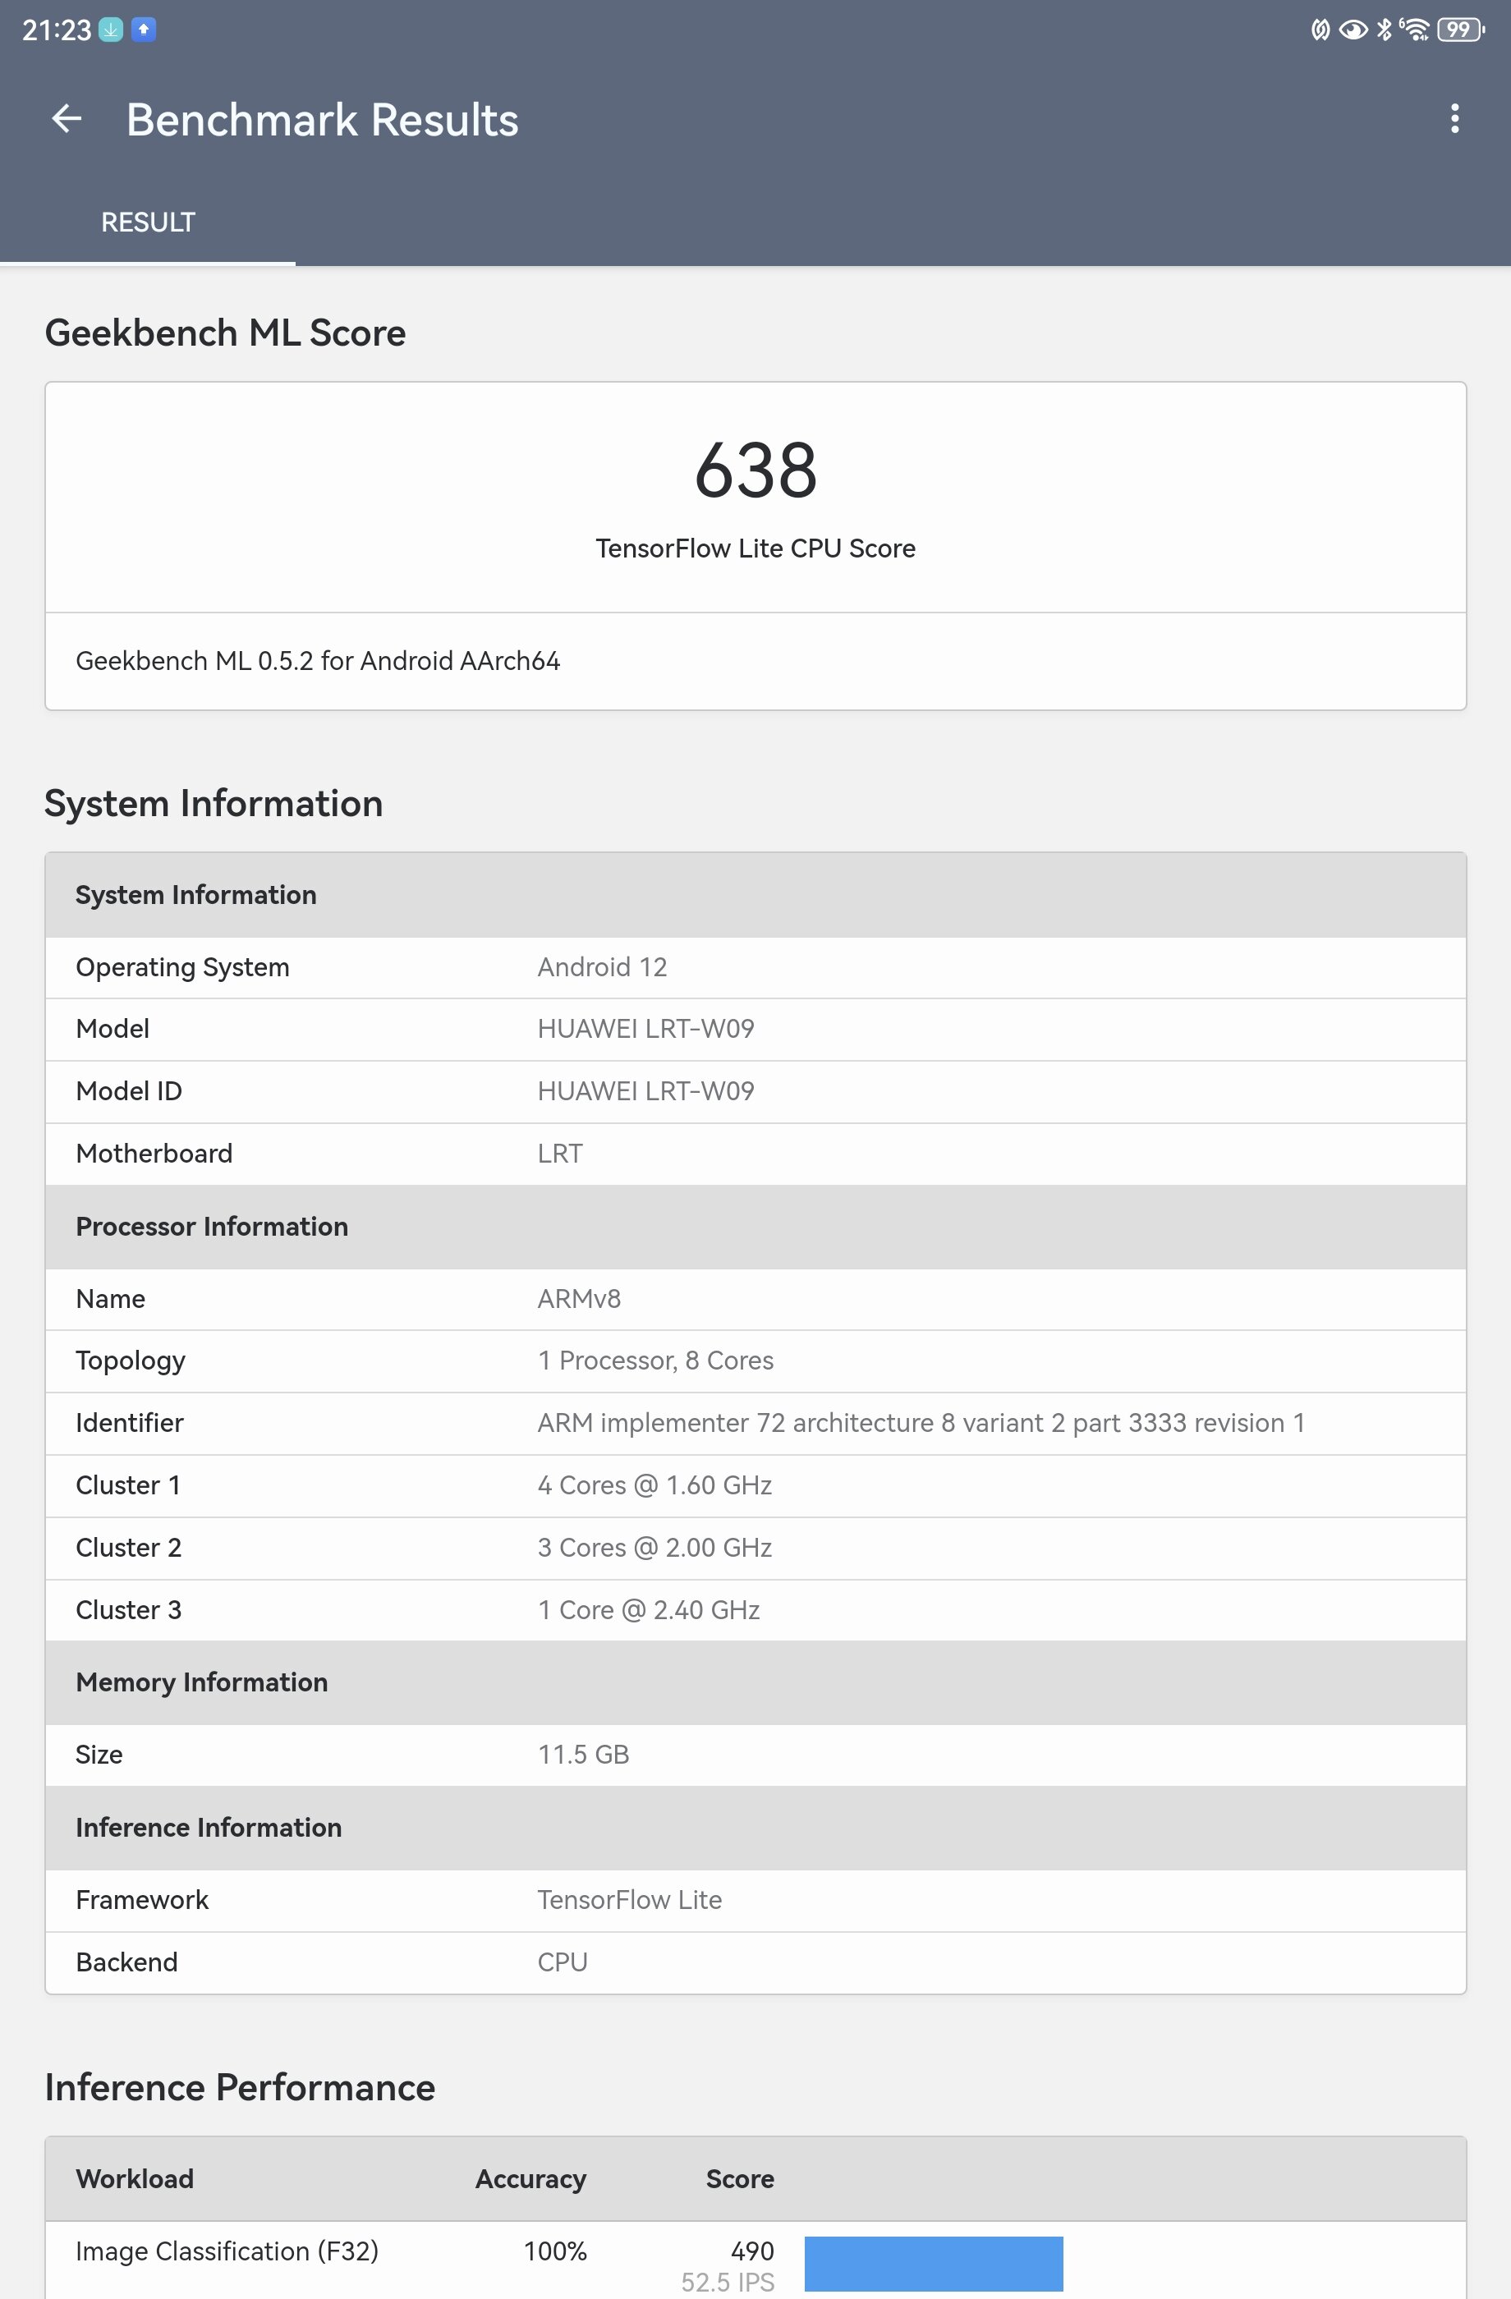Select the Operating System row

coord(755,967)
